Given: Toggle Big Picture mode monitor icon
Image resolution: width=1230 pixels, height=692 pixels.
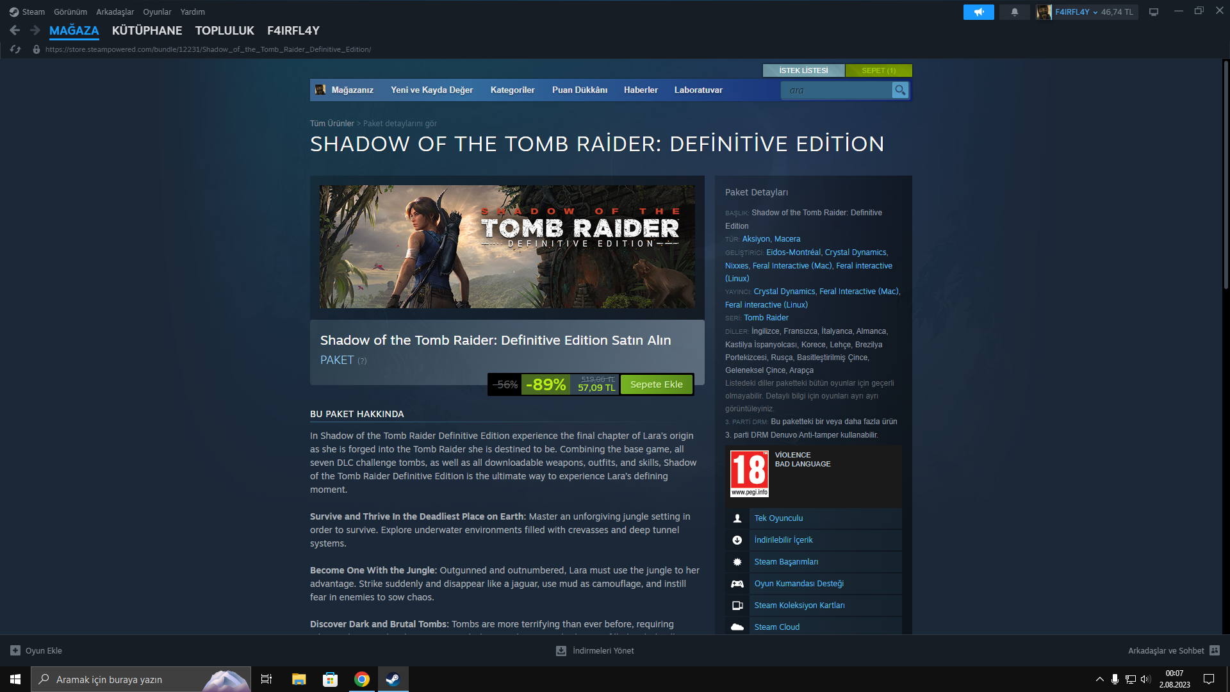Looking at the screenshot, I should tap(1154, 12).
